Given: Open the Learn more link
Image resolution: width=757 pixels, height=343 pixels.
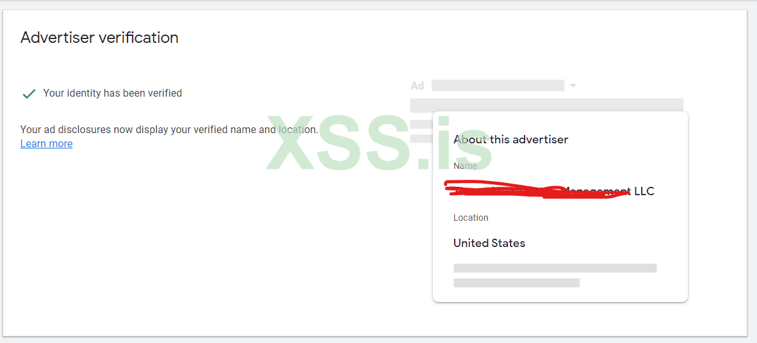Looking at the screenshot, I should [x=46, y=144].
